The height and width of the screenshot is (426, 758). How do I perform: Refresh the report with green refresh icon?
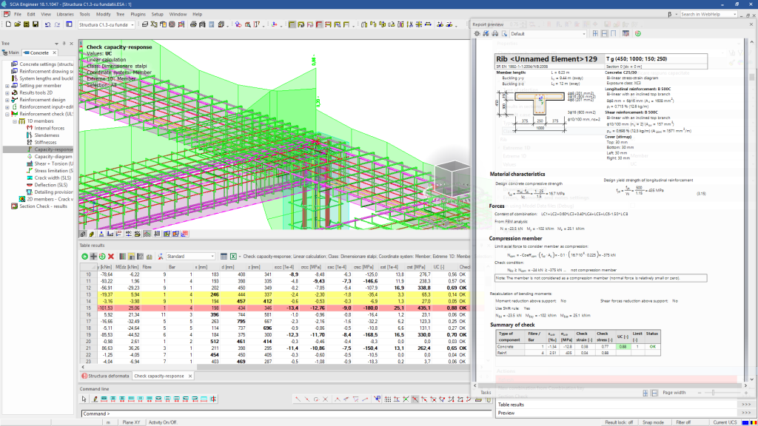[x=640, y=33]
